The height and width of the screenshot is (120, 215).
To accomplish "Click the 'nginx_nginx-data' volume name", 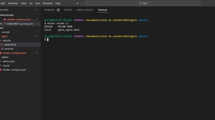I will pos(69,30).
